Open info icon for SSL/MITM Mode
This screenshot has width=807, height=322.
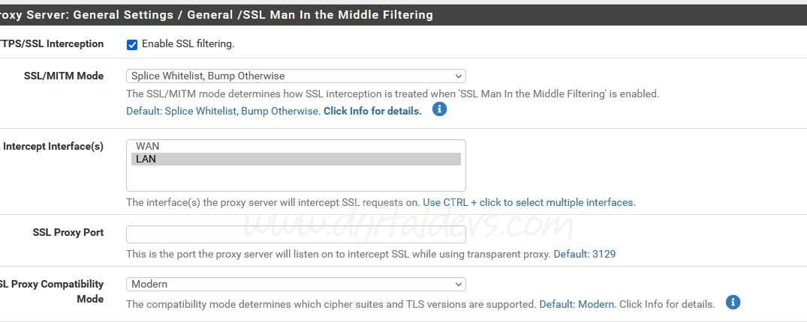point(440,109)
